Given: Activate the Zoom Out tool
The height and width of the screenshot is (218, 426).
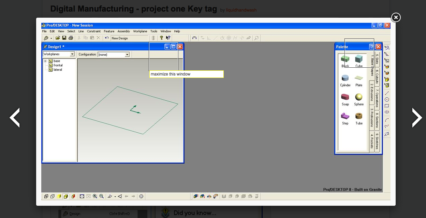Looking at the screenshot, I should [102, 196].
